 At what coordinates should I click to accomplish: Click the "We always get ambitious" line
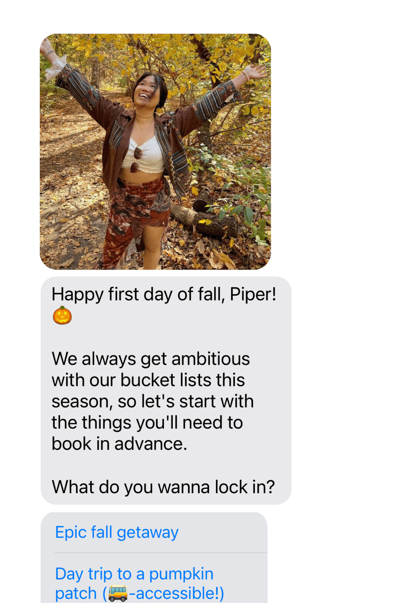click(x=151, y=359)
